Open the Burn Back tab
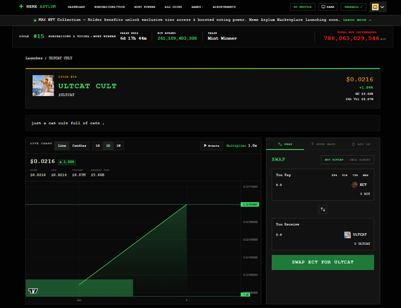This screenshot has height=308, width=401. coord(323,144)
